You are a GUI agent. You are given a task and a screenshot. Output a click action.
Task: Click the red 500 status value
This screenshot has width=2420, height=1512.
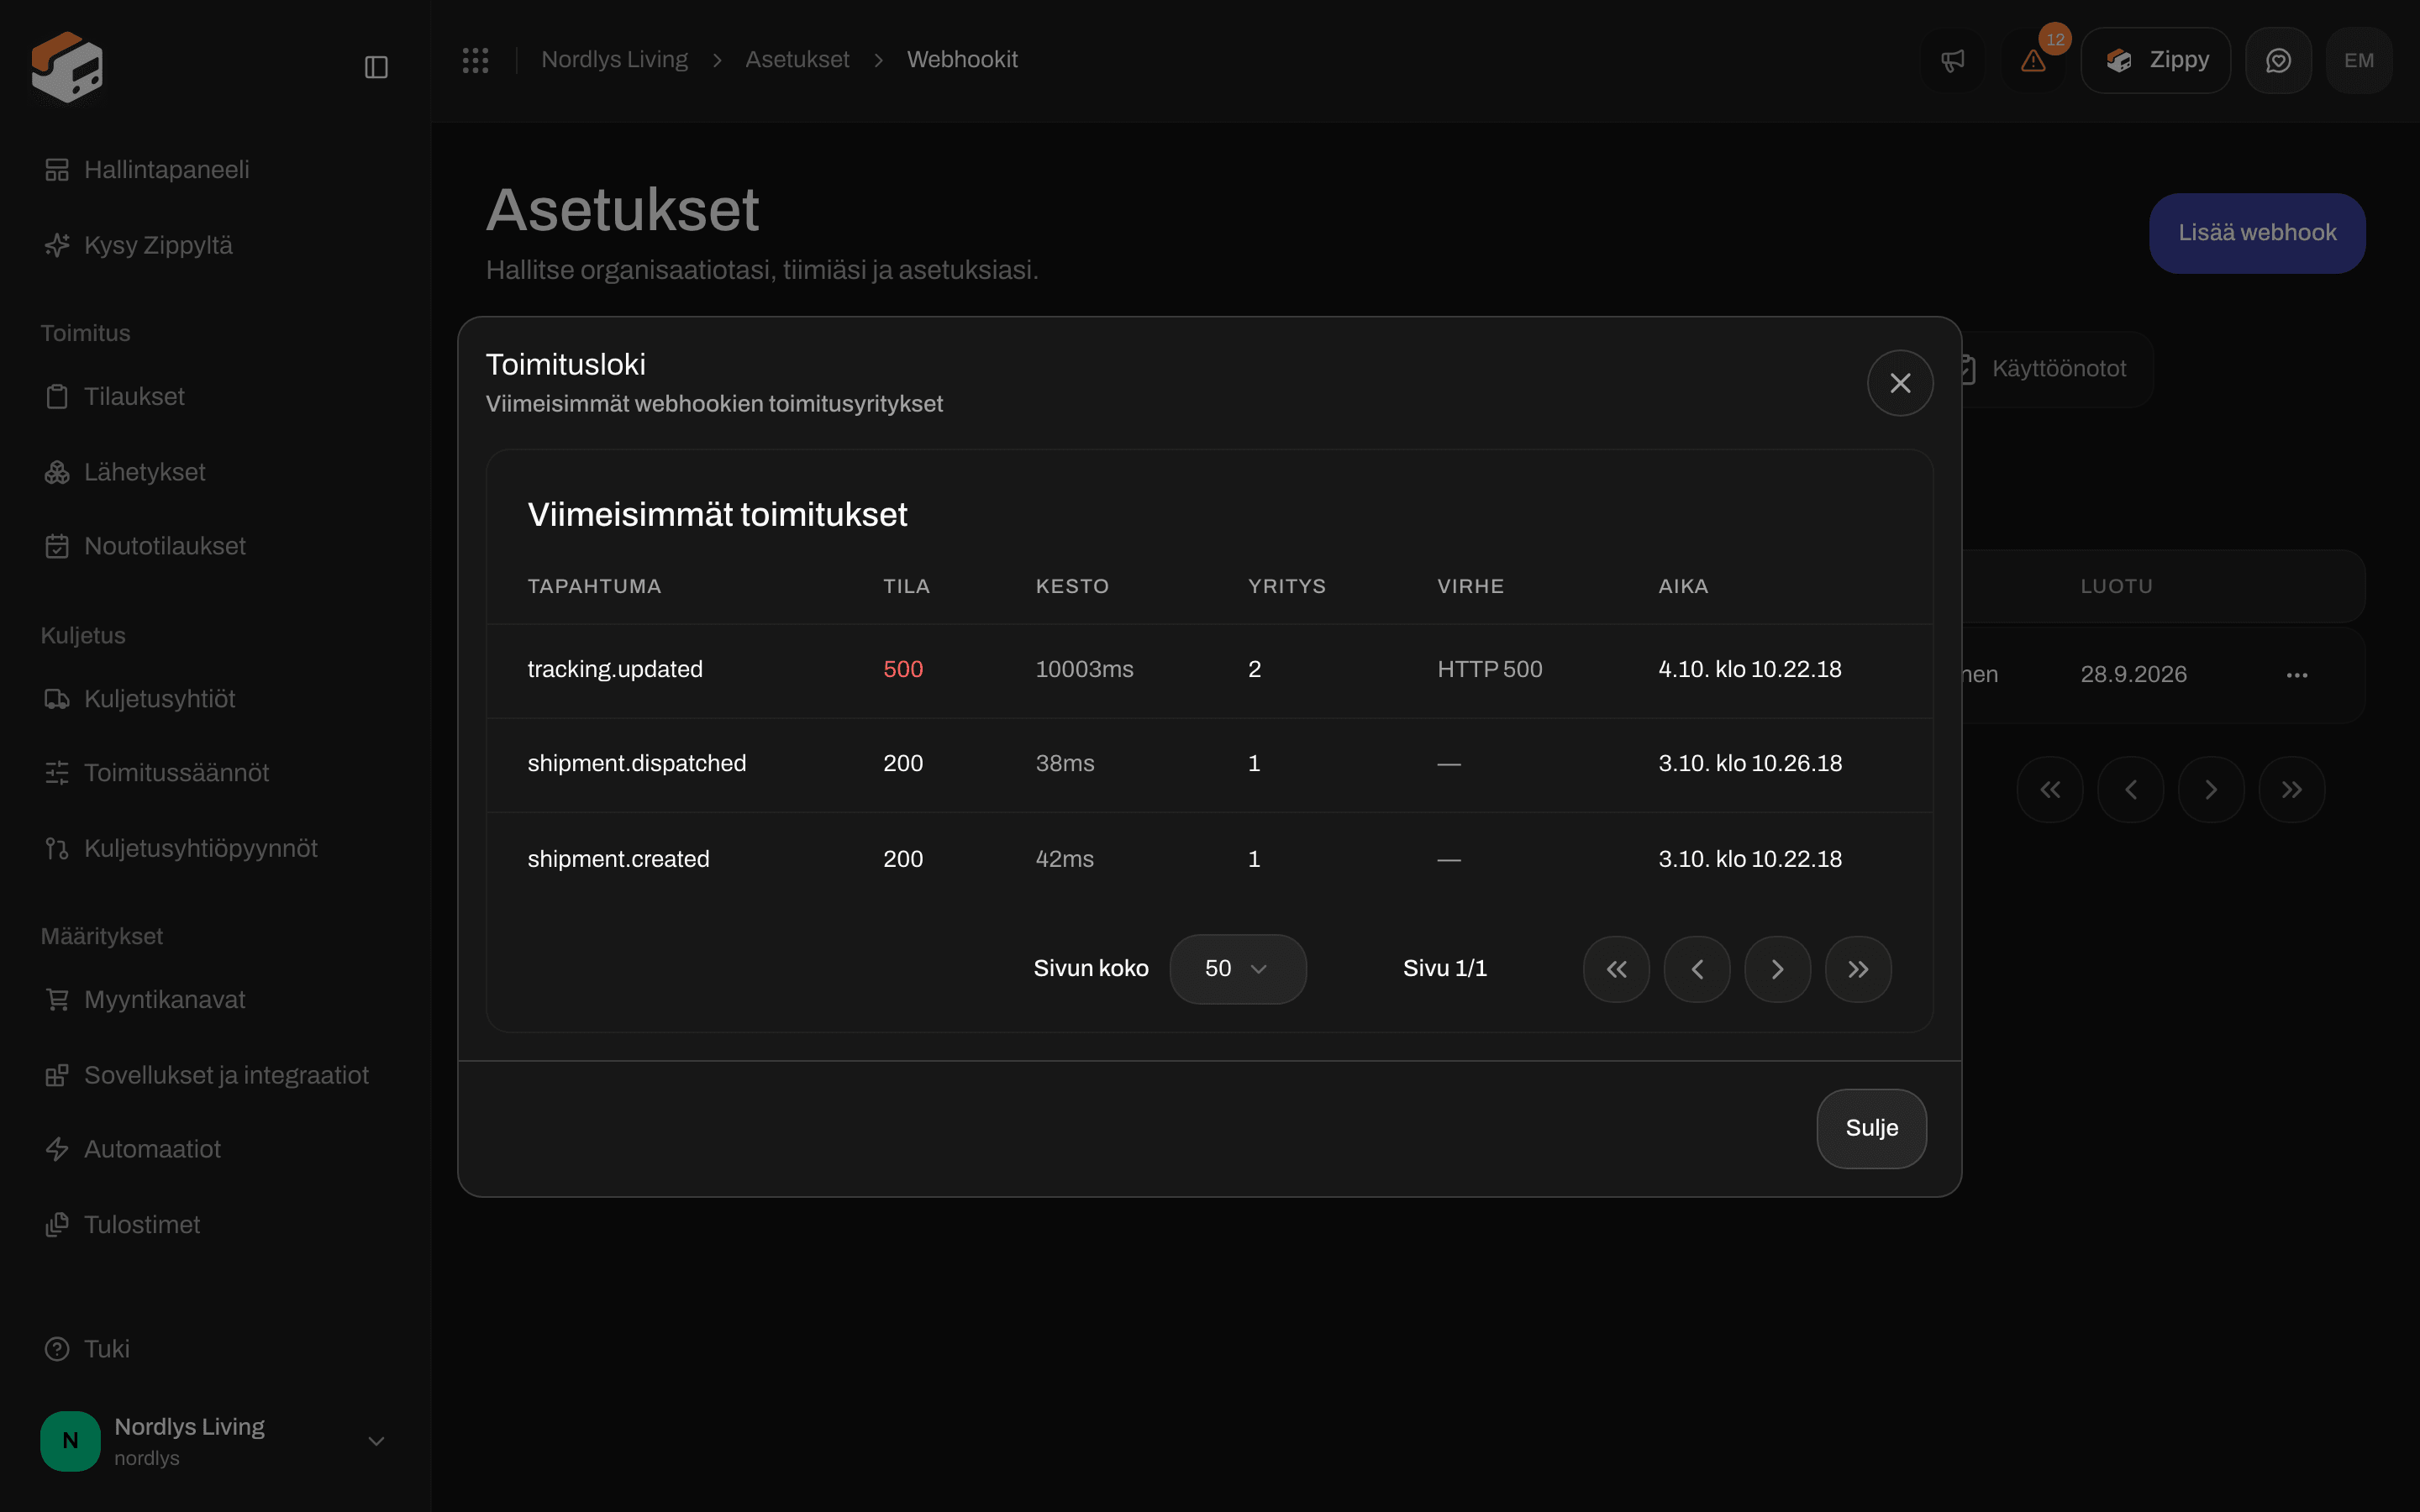(x=902, y=669)
